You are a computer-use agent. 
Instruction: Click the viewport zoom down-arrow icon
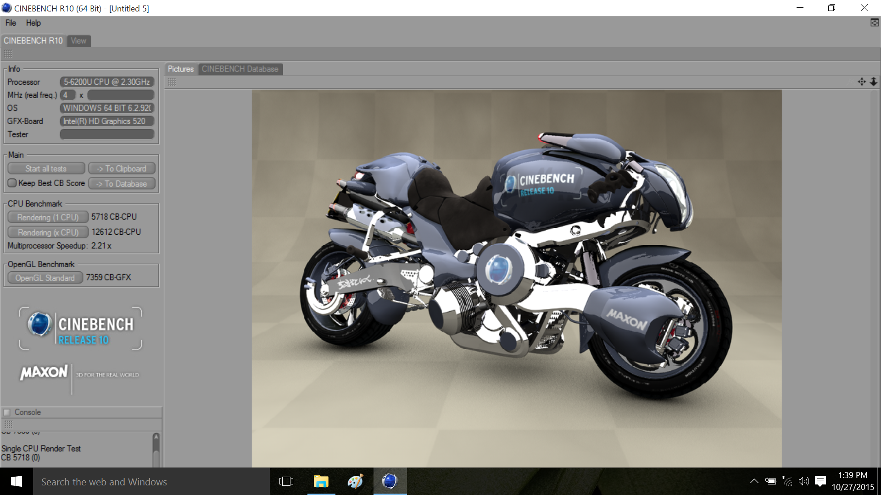pos(873,82)
